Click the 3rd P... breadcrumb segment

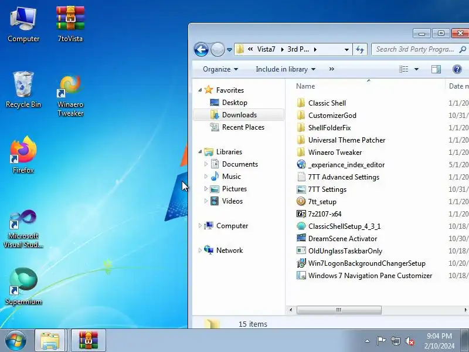[x=298, y=49]
